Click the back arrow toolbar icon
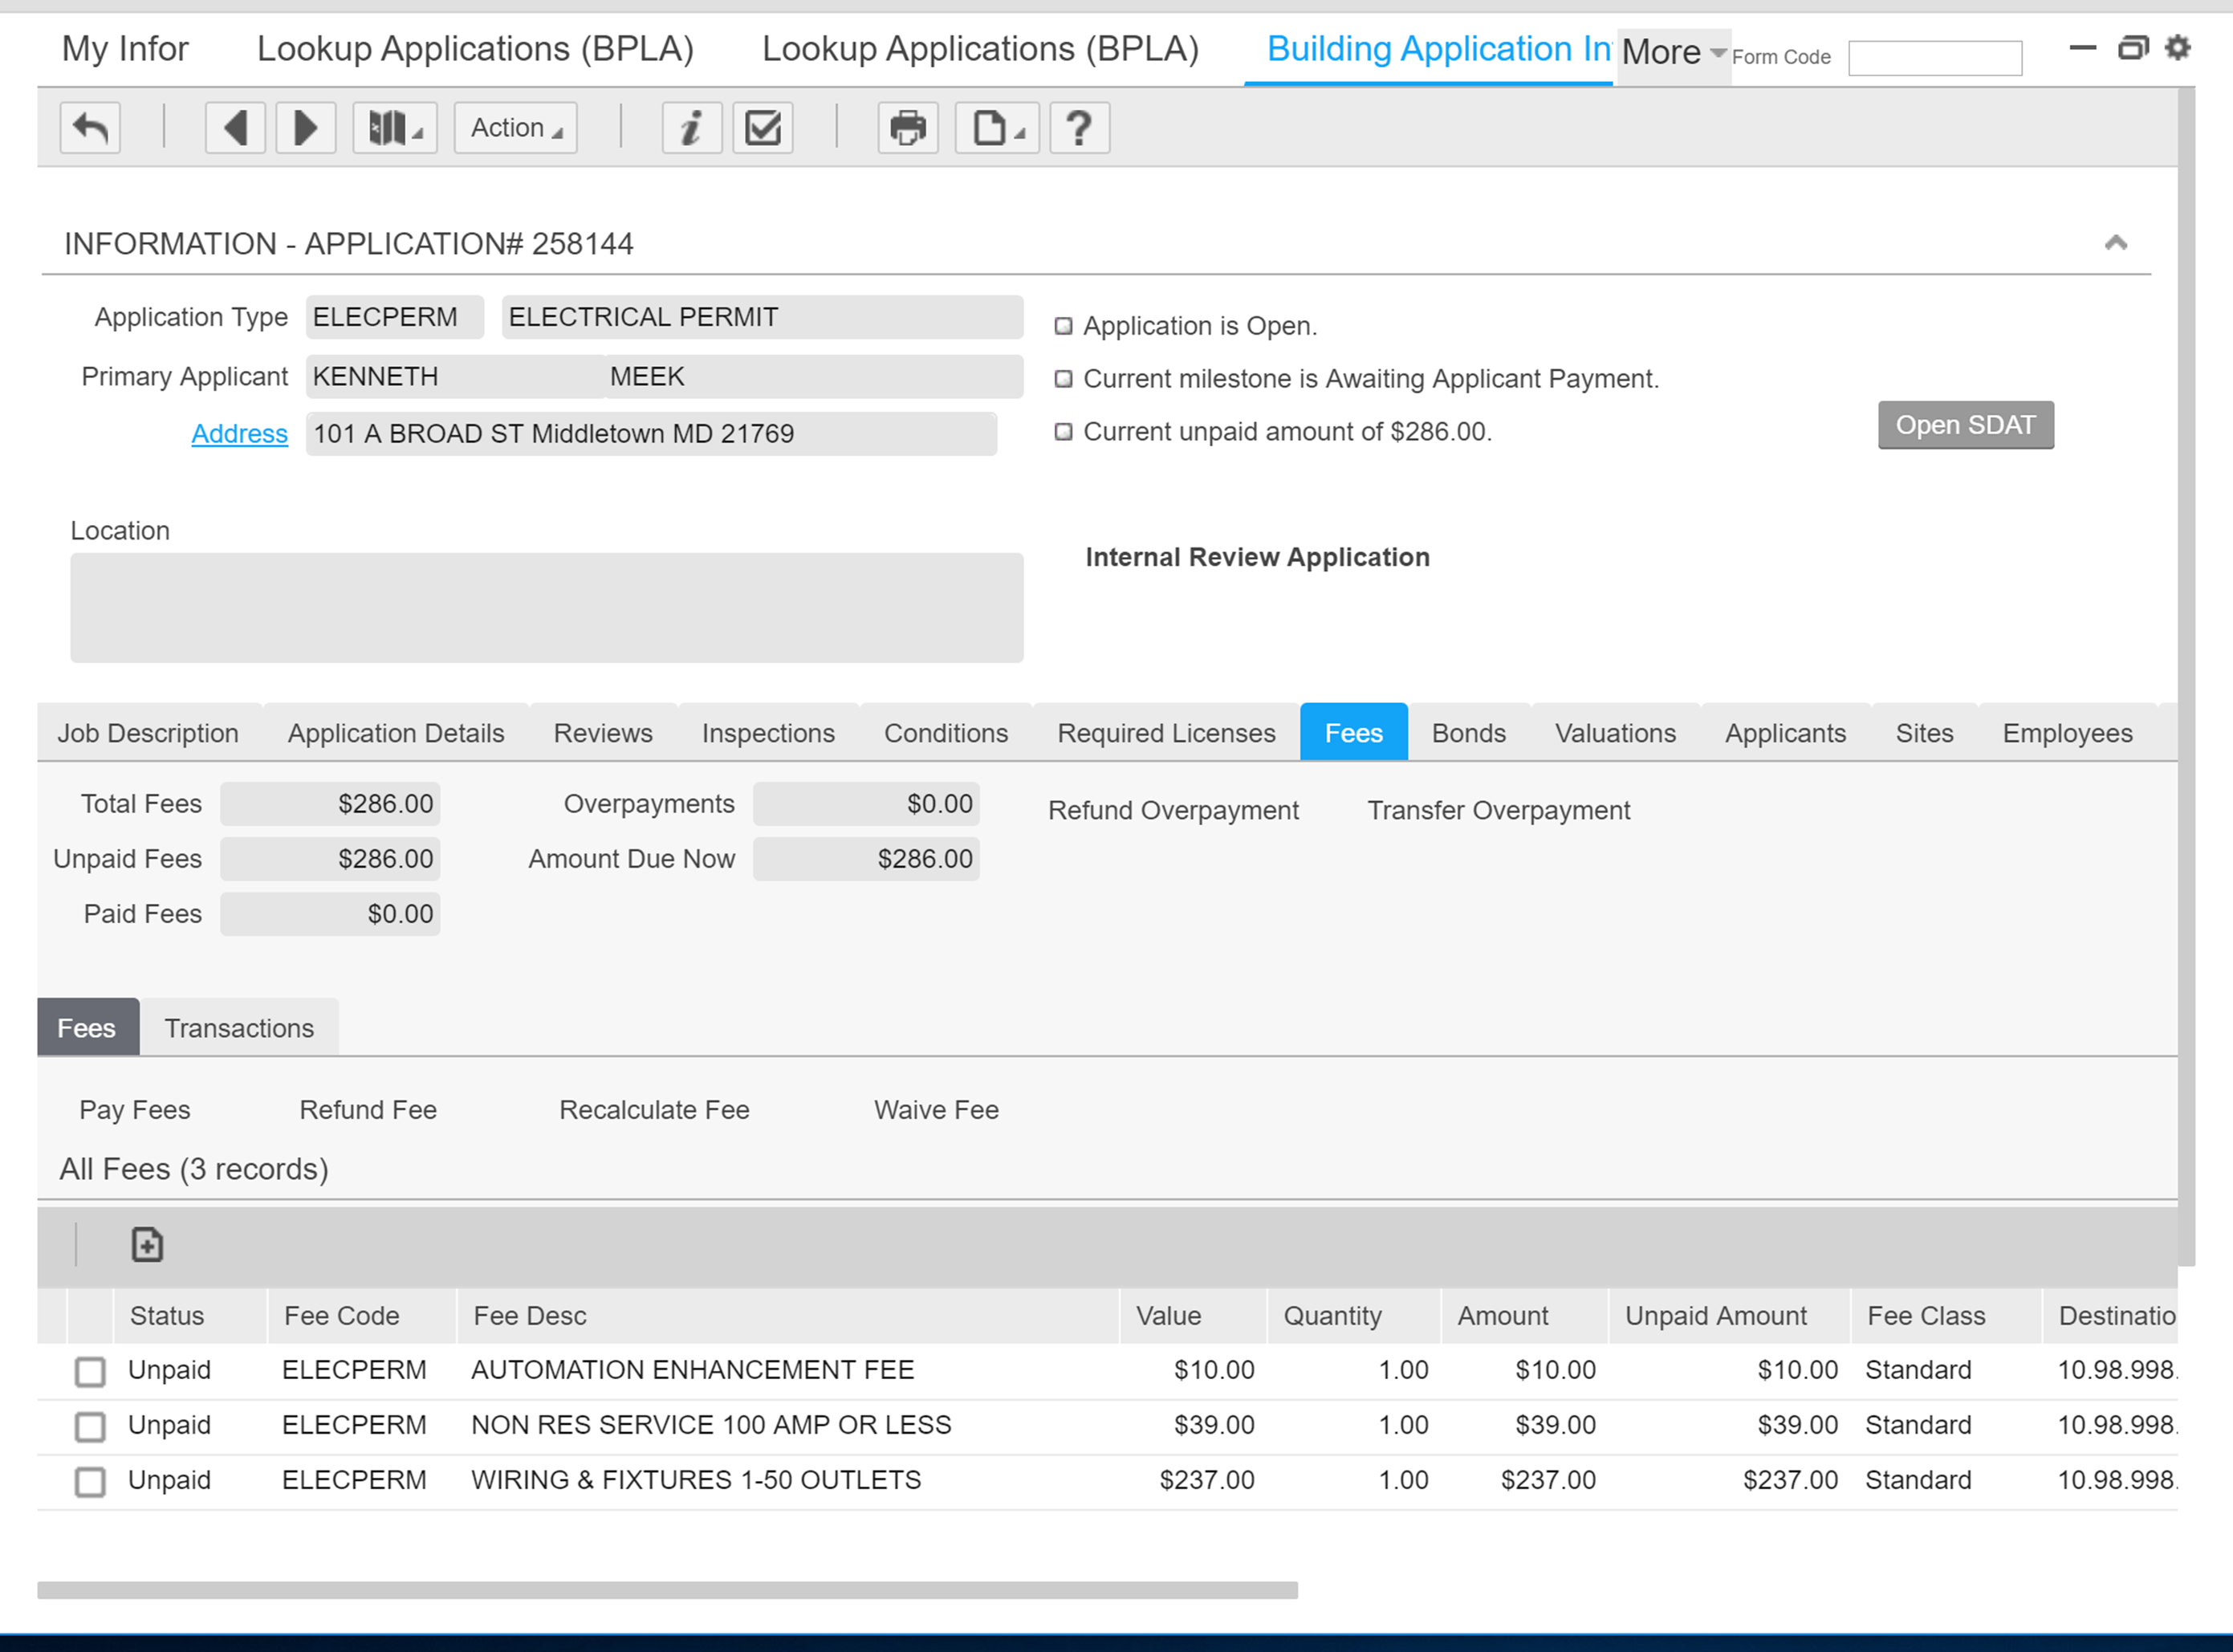 point(90,128)
